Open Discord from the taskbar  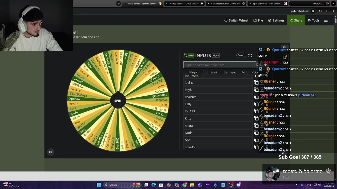pyautogui.click(x=239, y=185)
